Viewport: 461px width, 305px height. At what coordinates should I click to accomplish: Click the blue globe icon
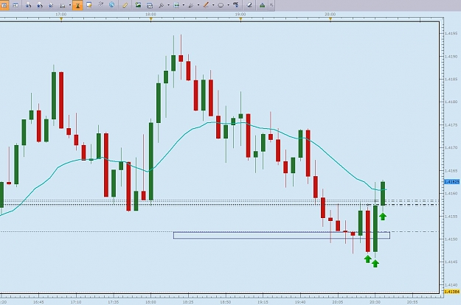tap(111, 5)
